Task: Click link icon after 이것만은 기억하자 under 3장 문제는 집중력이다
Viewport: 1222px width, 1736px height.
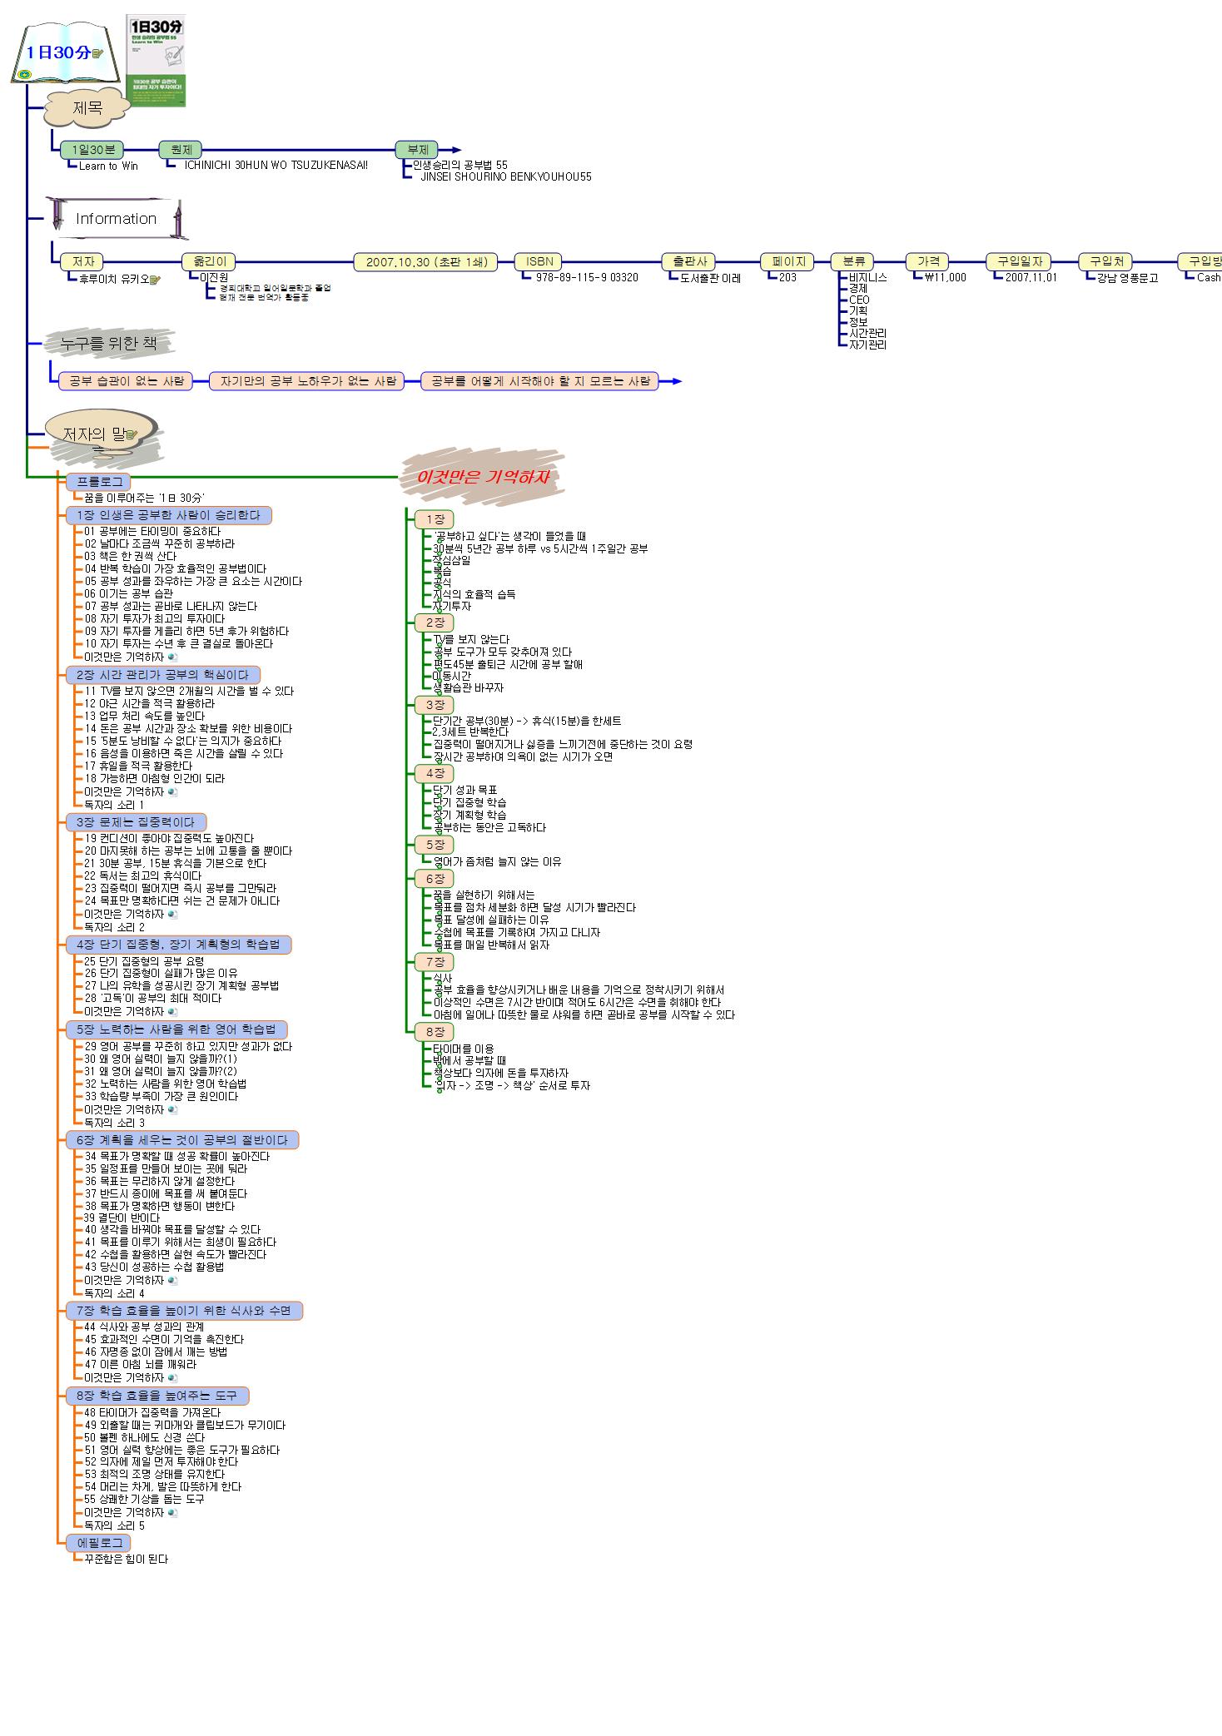Action: [172, 914]
